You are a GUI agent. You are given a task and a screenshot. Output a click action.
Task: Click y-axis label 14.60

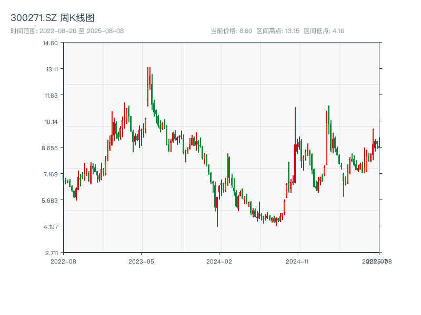click(51, 43)
